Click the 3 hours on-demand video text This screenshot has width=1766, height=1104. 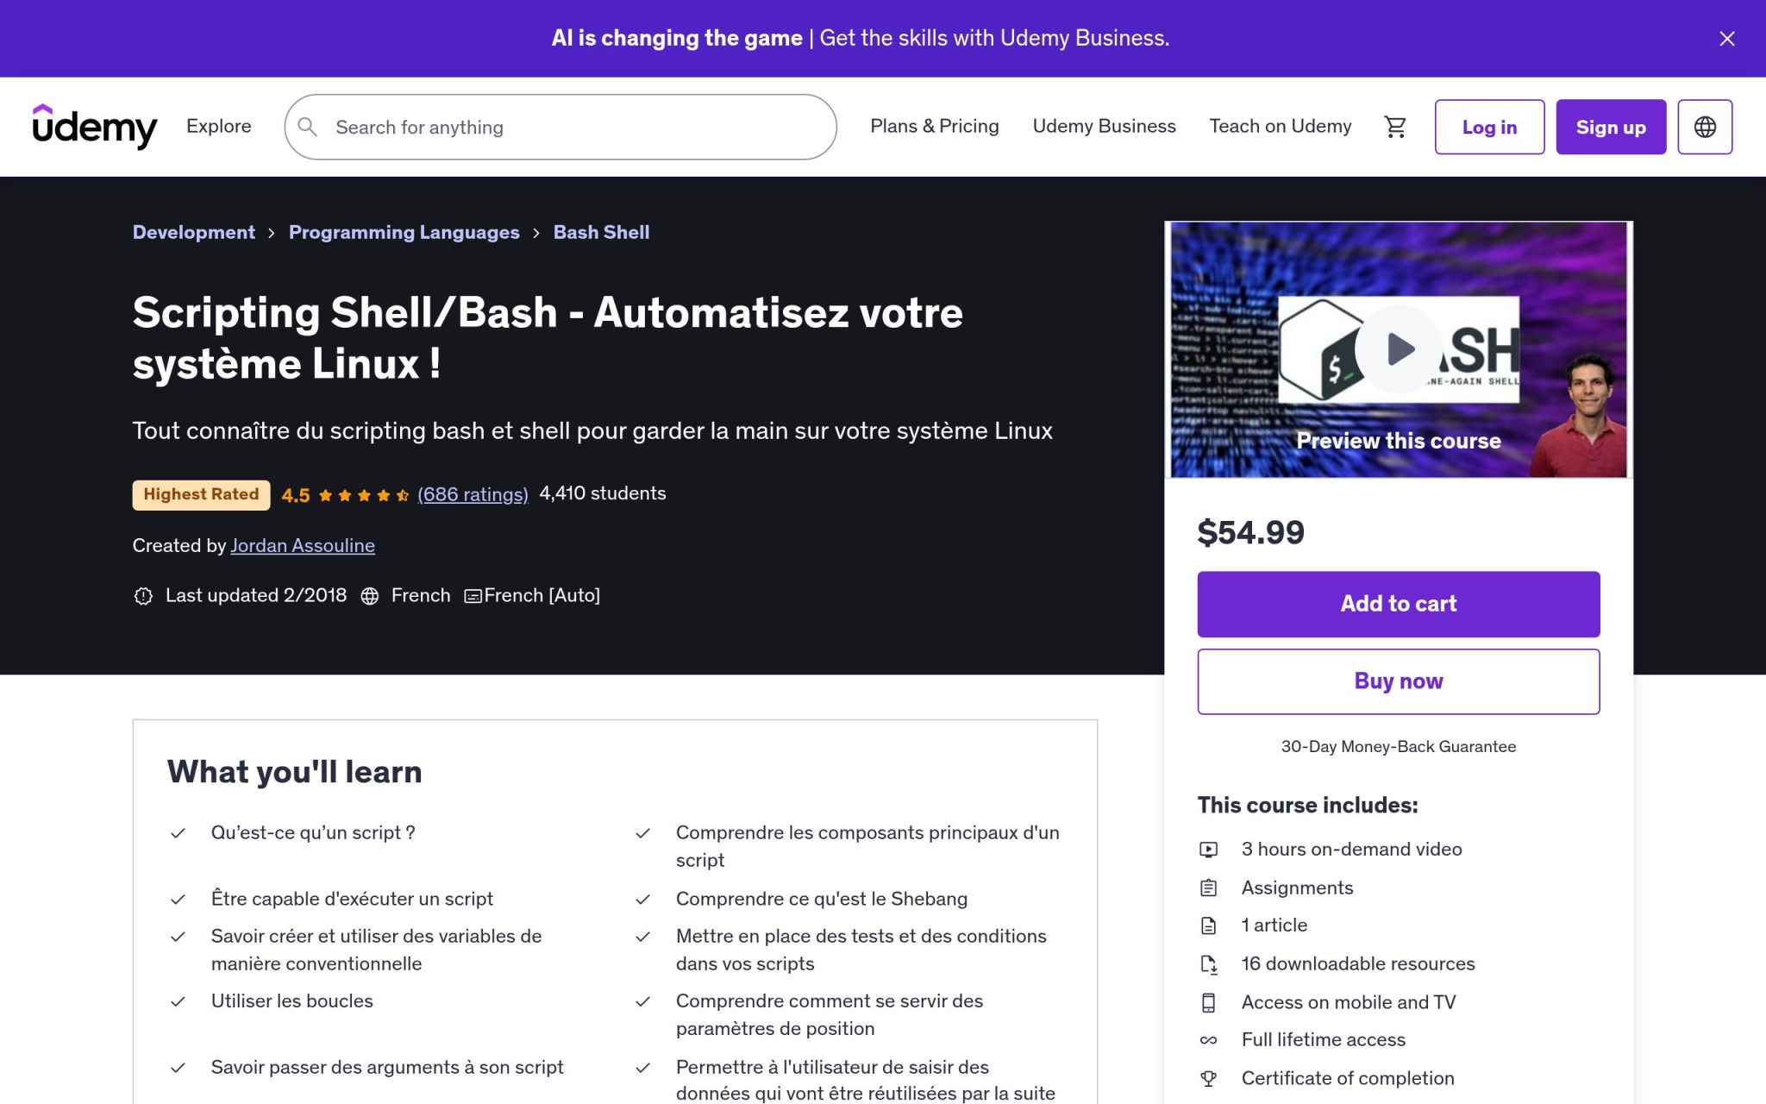[x=1351, y=849]
